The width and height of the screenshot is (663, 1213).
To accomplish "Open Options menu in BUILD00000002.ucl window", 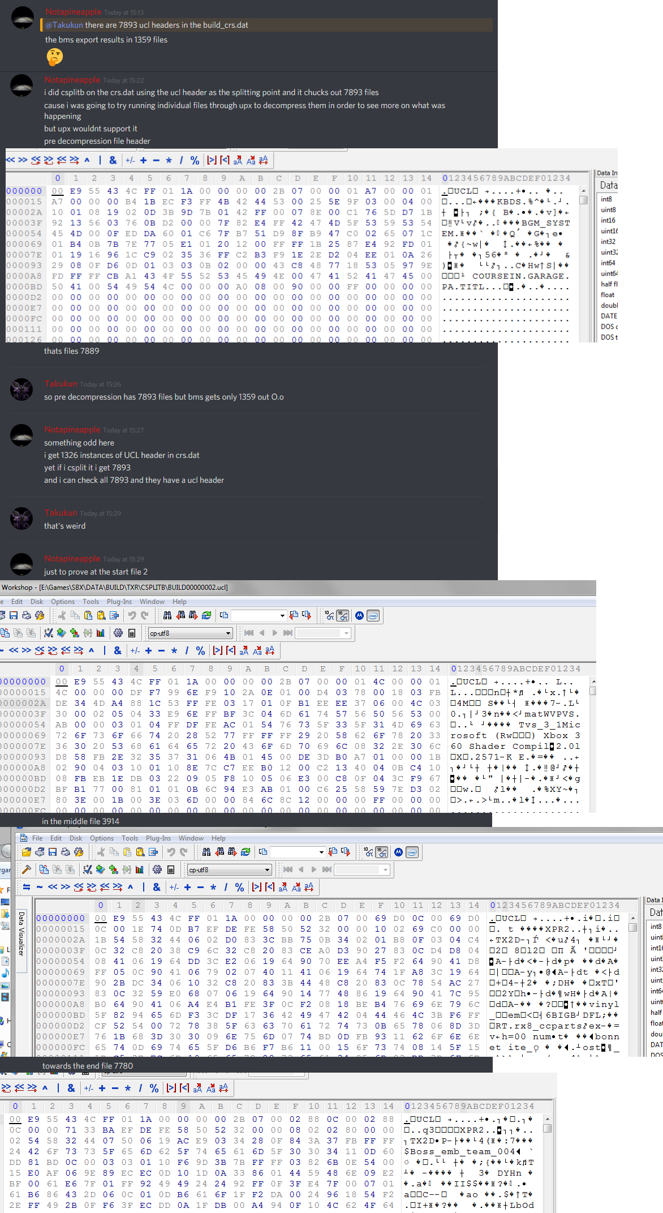I will click(63, 602).
